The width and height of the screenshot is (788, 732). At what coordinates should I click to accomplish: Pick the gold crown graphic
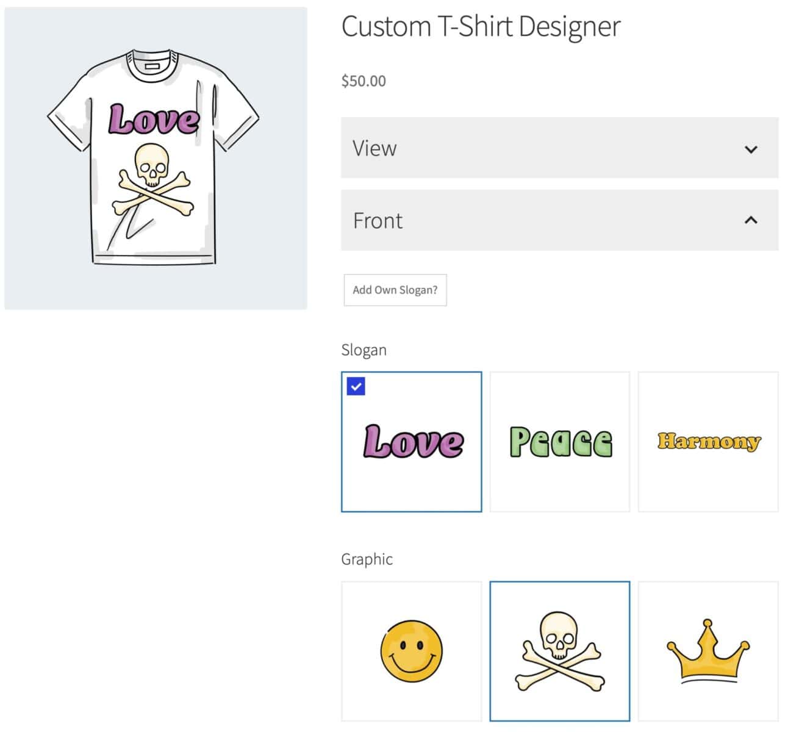point(707,651)
